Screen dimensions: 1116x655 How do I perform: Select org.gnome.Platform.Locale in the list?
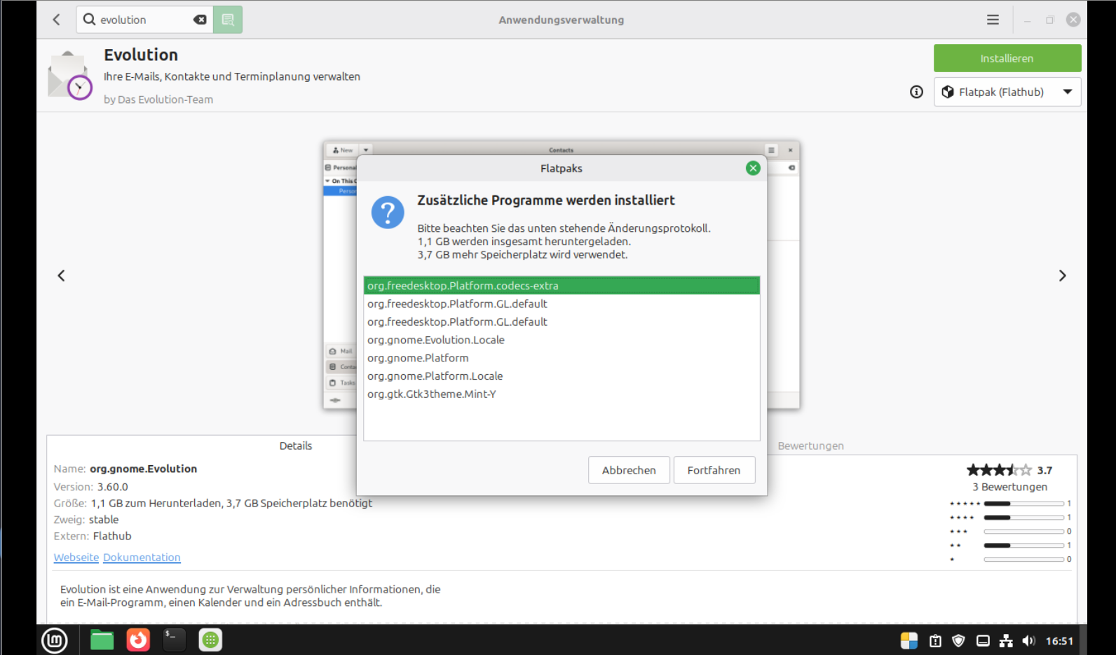[435, 376]
